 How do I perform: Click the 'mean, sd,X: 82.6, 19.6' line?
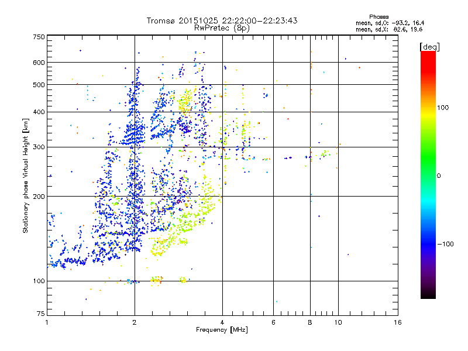pos(389,29)
